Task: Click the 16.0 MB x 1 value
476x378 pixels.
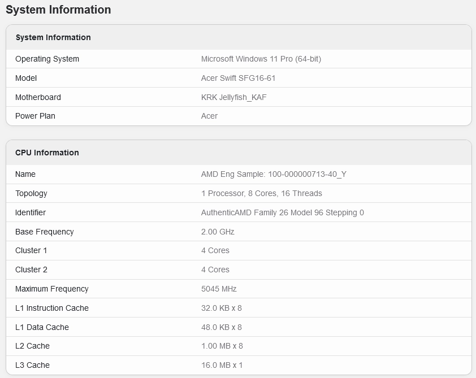Action: point(222,365)
